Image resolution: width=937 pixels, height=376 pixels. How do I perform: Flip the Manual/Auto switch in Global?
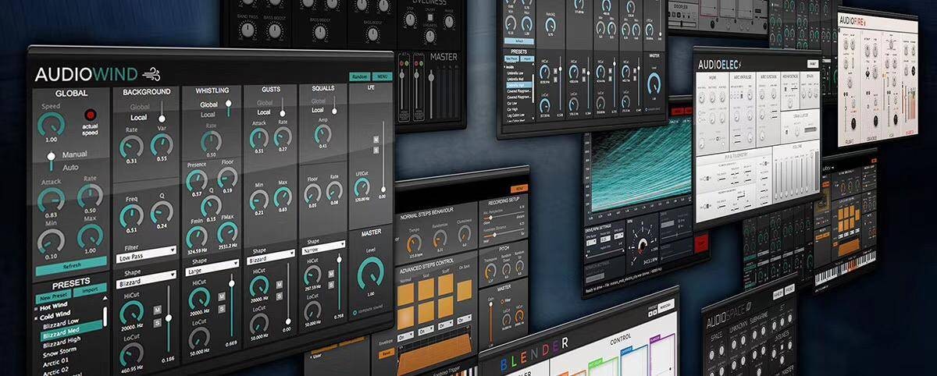51,160
